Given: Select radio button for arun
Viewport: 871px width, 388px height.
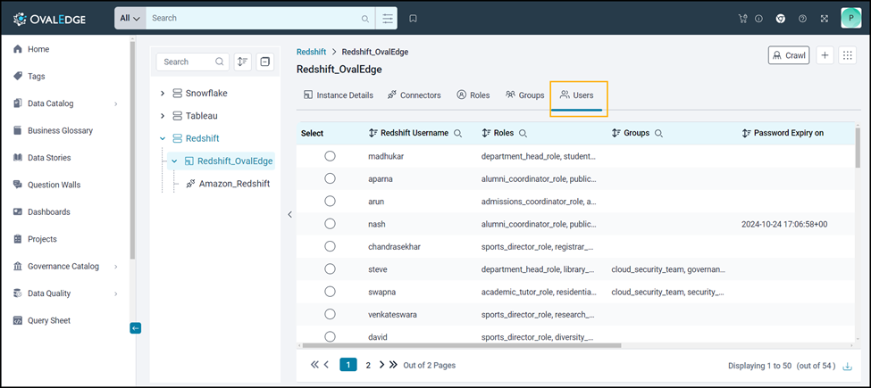Looking at the screenshot, I should coord(330,202).
